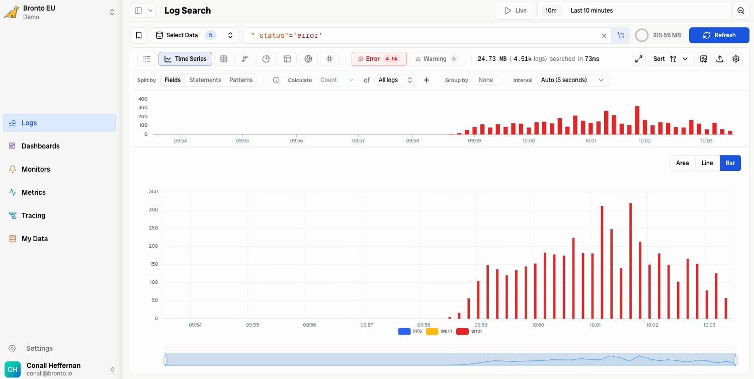Open the Select Data dropdown
The width and height of the screenshot is (754, 379).
coord(195,35)
